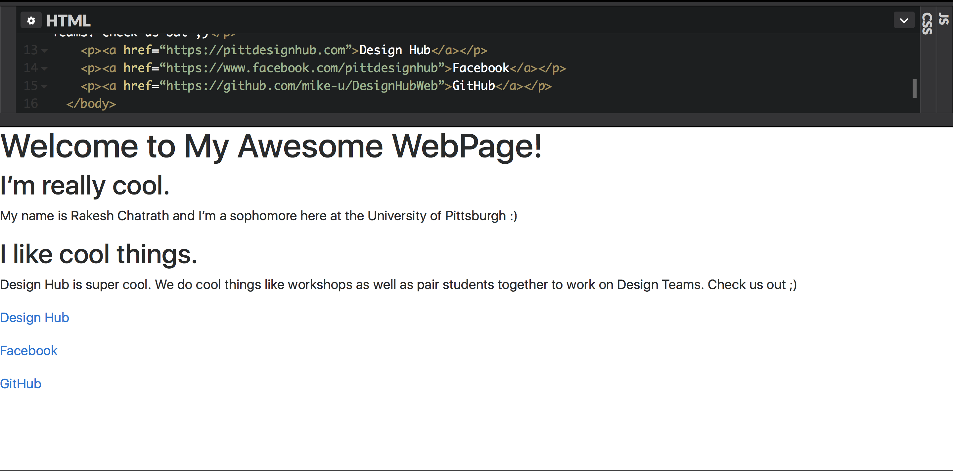953x471 pixels.
Task: Collapse code fold arrow on line 15
Action: 44,86
